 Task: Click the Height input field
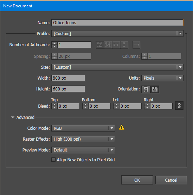pos(68,89)
